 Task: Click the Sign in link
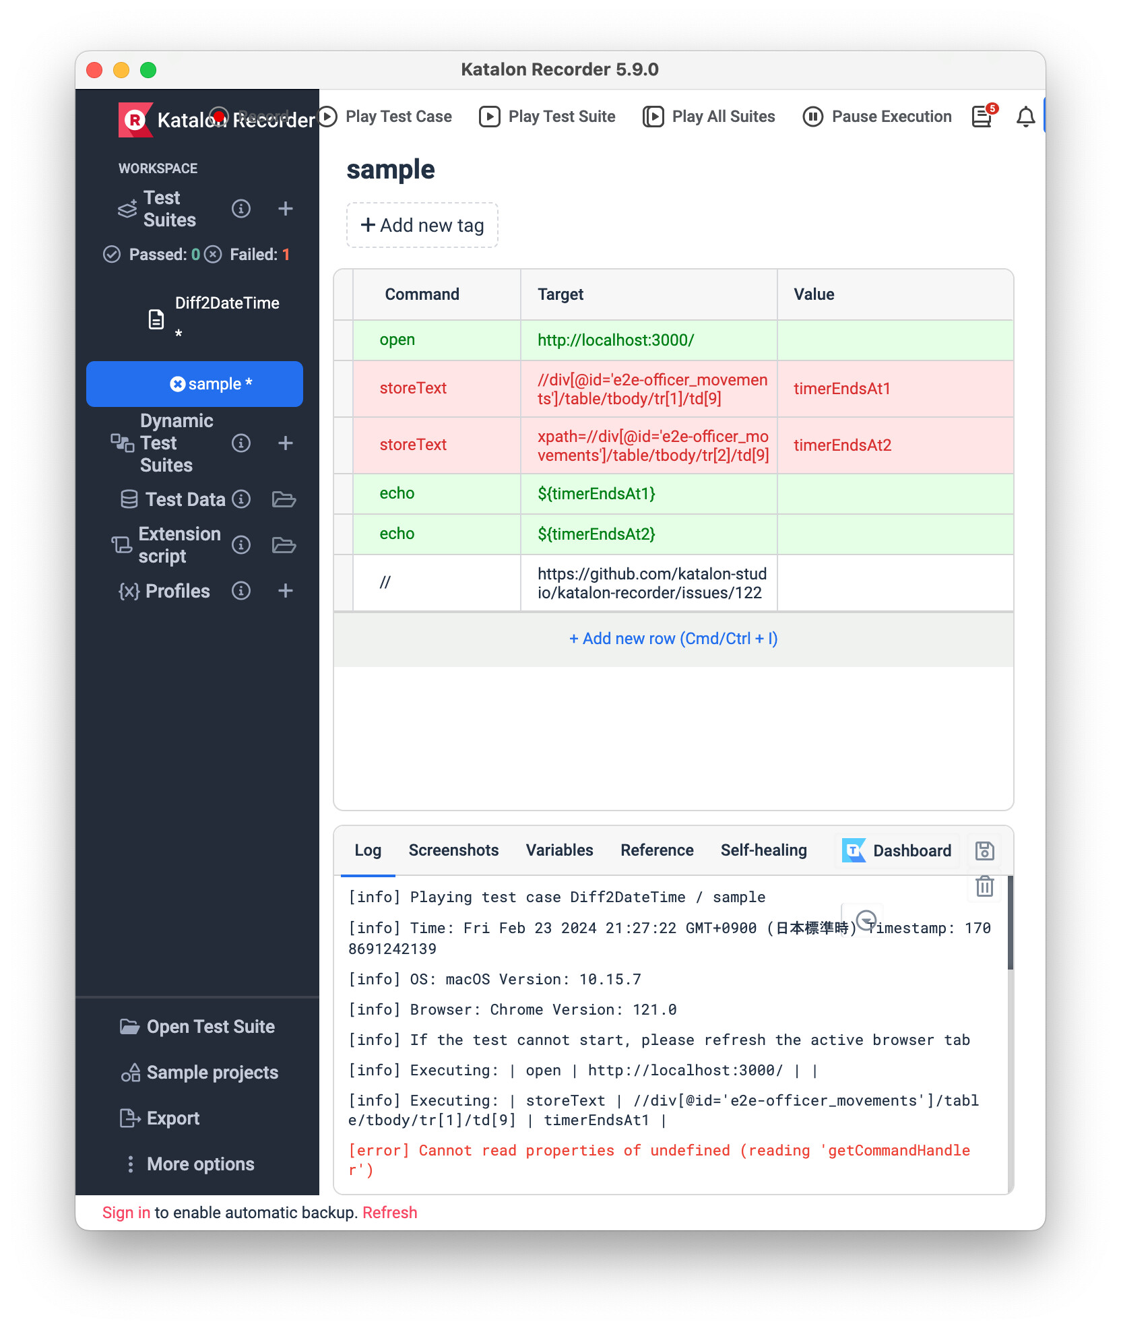[126, 1213]
